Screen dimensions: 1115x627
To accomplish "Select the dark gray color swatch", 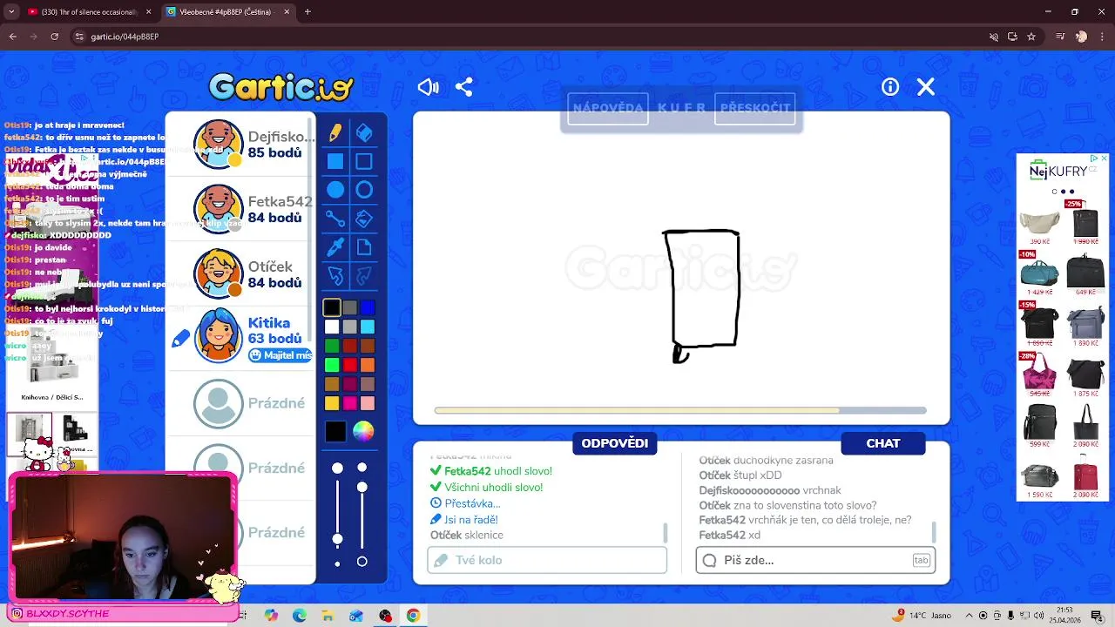I will pyautogui.click(x=350, y=307).
